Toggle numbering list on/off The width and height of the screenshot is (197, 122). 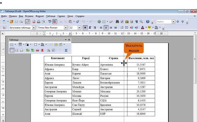coord(122,28)
